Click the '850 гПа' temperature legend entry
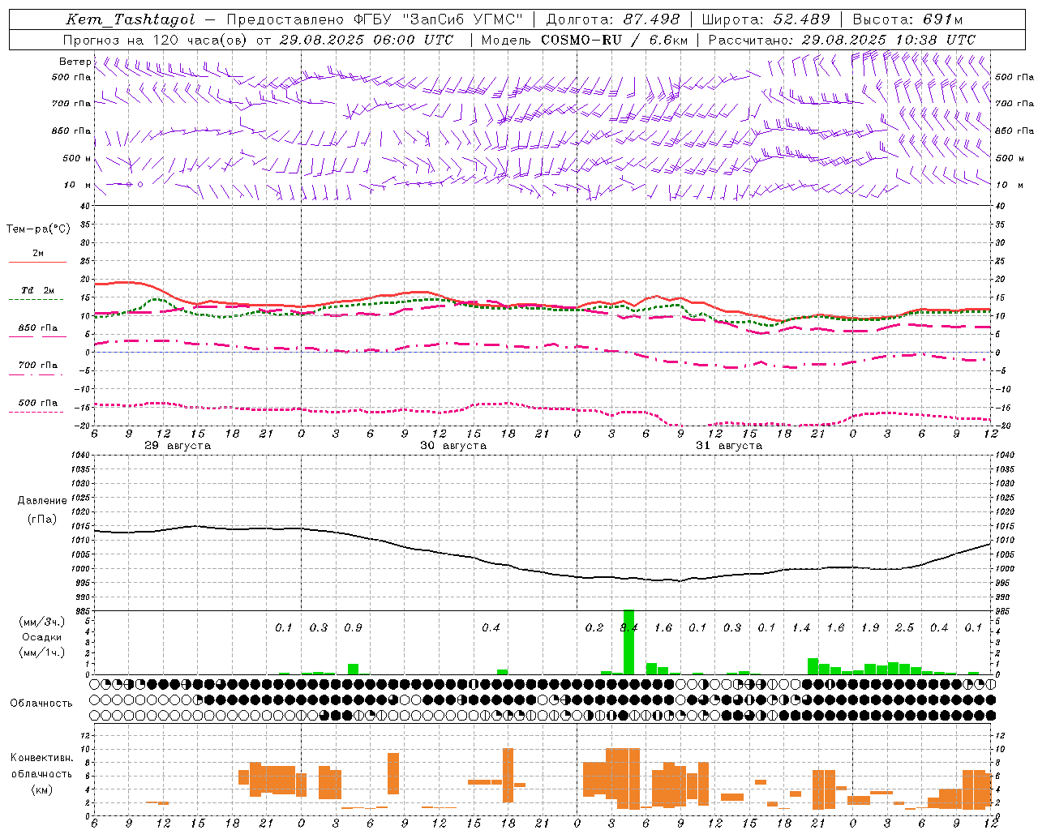This screenshot has width=1038, height=830. 38,328
